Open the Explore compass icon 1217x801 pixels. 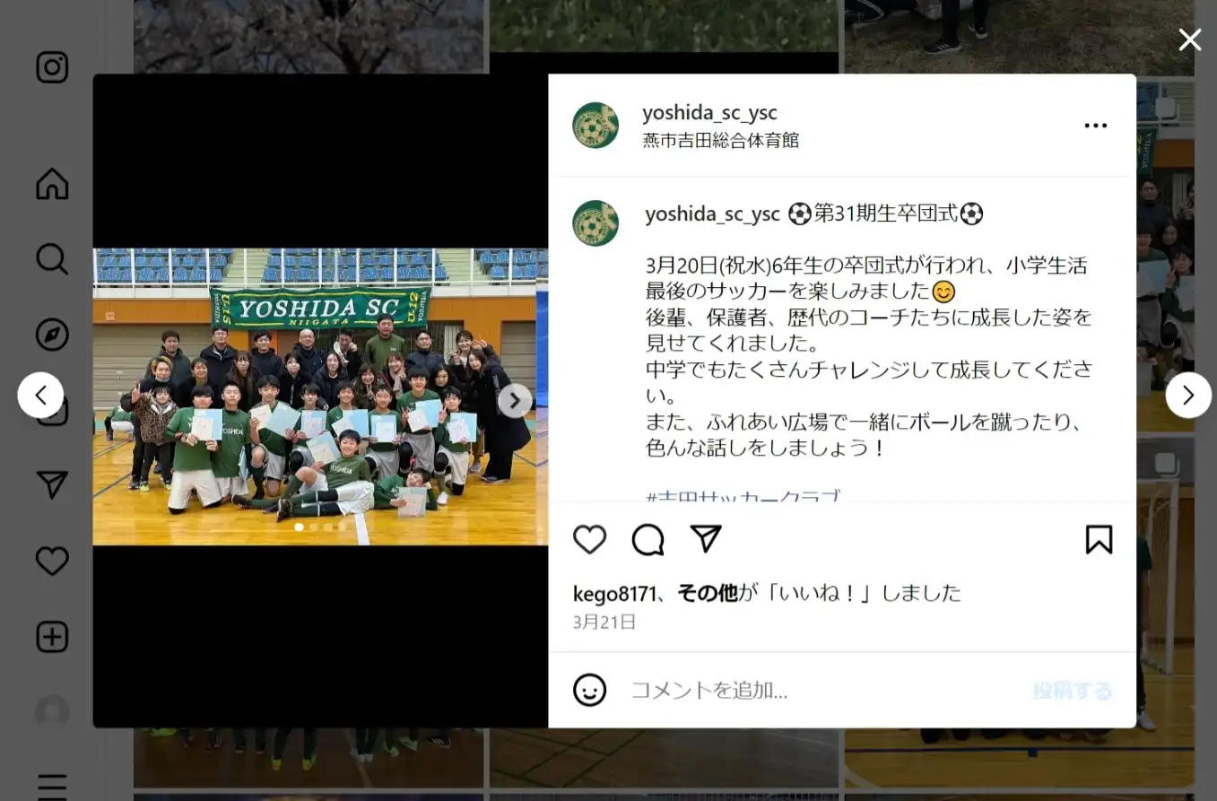pyautogui.click(x=52, y=335)
